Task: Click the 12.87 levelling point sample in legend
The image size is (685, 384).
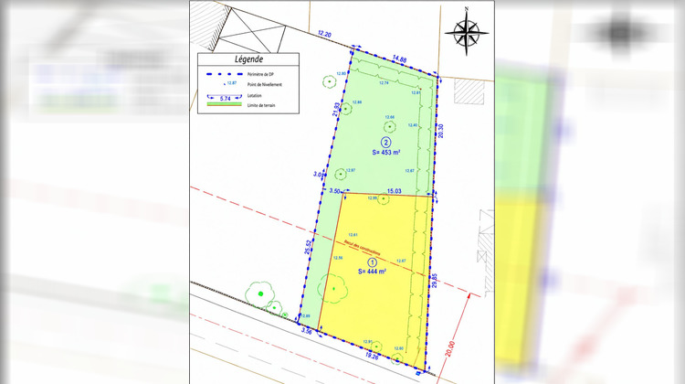Action: coord(231,83)
